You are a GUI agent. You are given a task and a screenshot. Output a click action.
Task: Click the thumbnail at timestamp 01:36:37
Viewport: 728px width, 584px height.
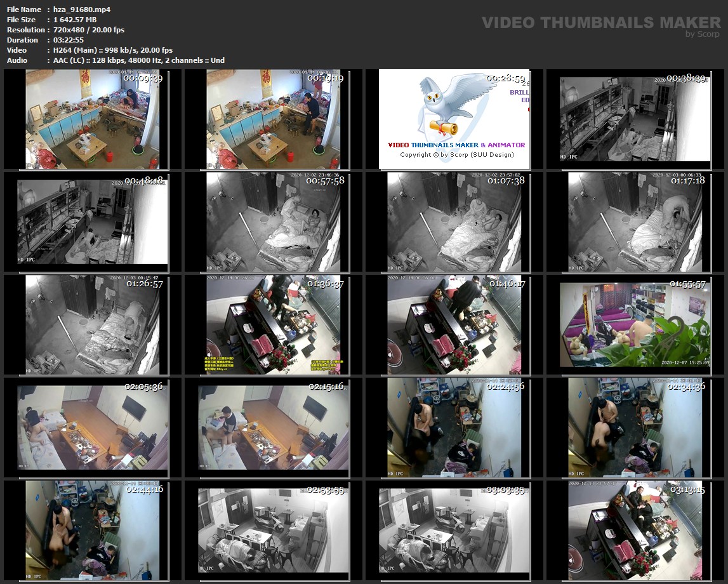274,324
